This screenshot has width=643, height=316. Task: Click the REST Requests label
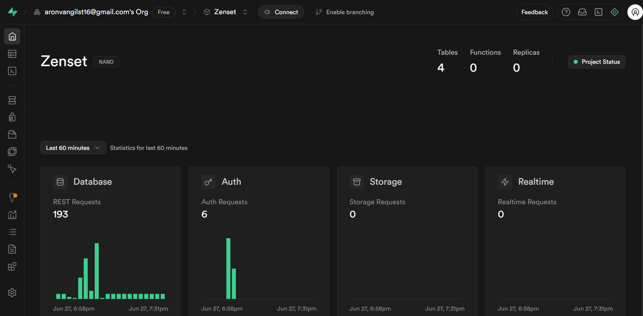click(x=77, y=202)
